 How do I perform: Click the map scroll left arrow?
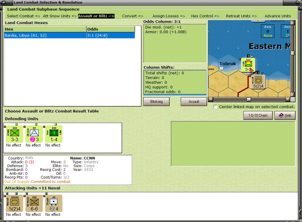click(211, 99)
